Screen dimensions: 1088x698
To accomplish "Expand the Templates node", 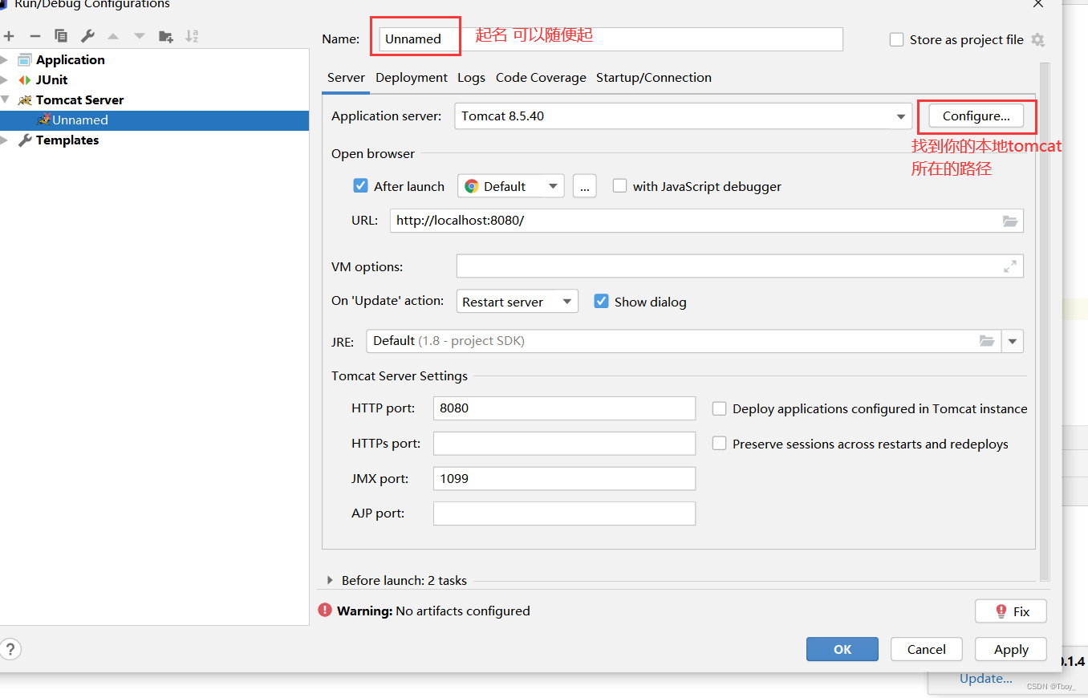I will pos(5,140).
